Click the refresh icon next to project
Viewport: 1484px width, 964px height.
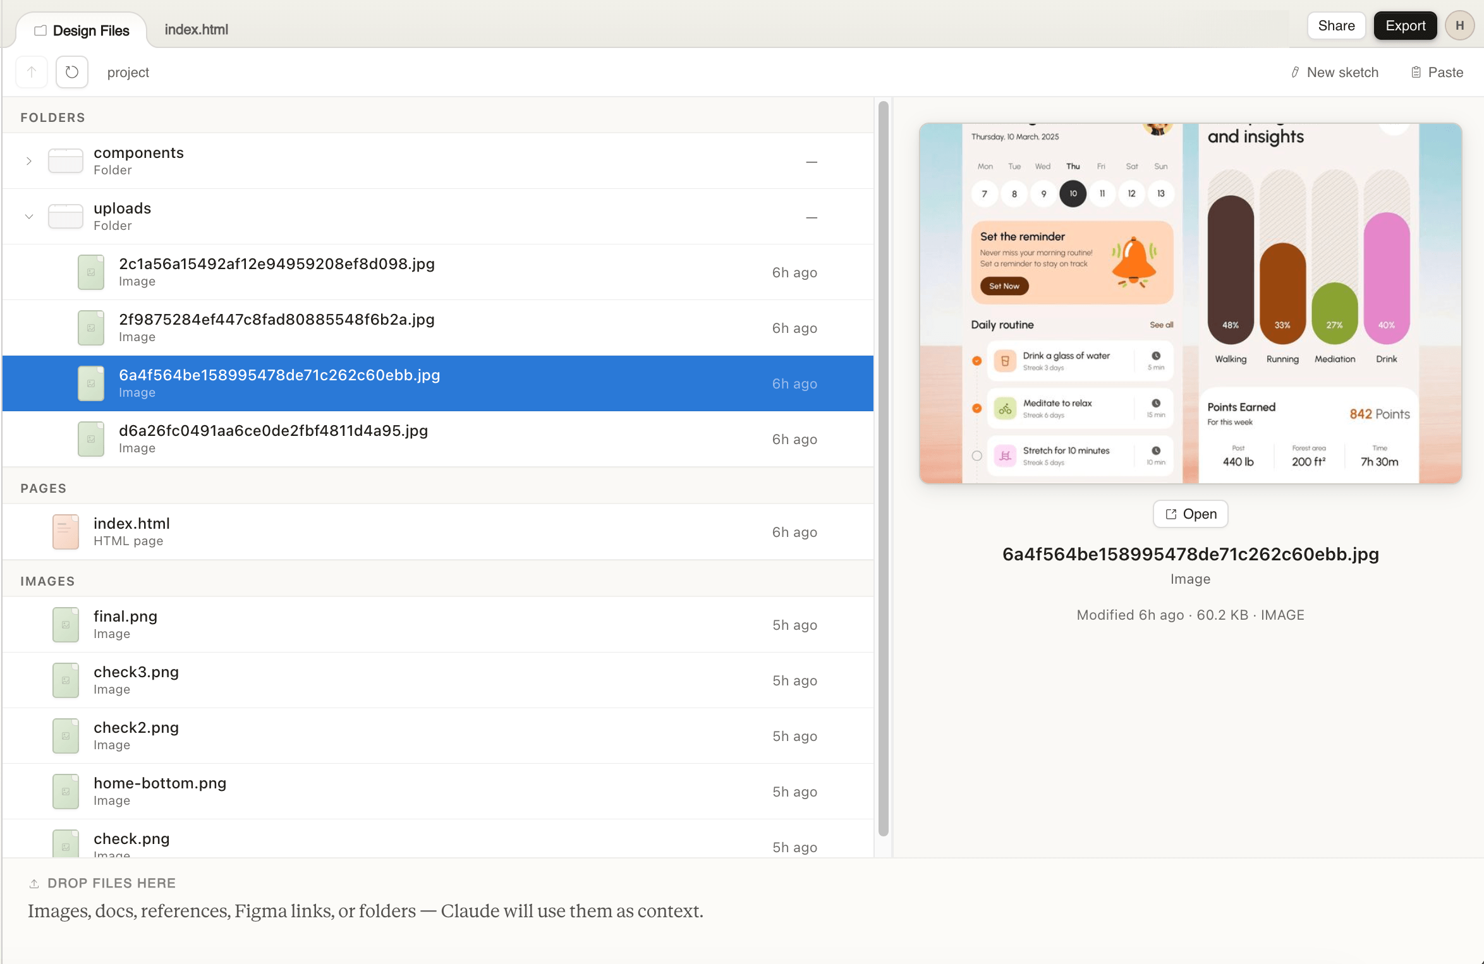point(71,71)
